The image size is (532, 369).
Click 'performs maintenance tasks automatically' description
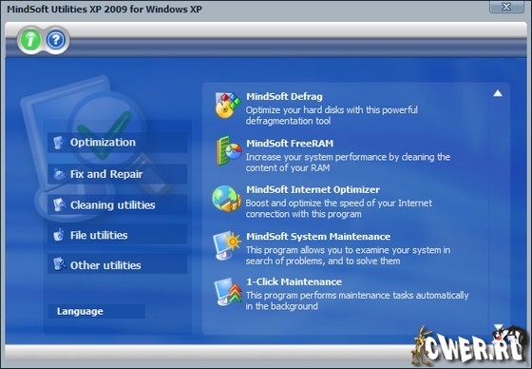point(357,301)
